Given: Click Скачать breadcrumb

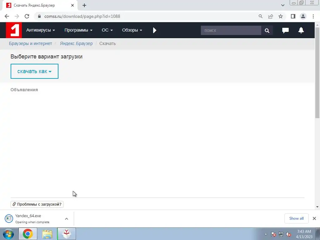Looking at the screenshot, I should point(107,43).
